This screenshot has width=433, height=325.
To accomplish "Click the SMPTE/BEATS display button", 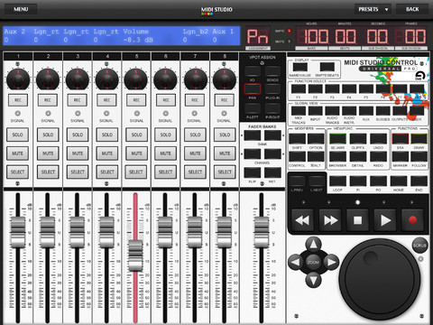I will click(327, 67).
